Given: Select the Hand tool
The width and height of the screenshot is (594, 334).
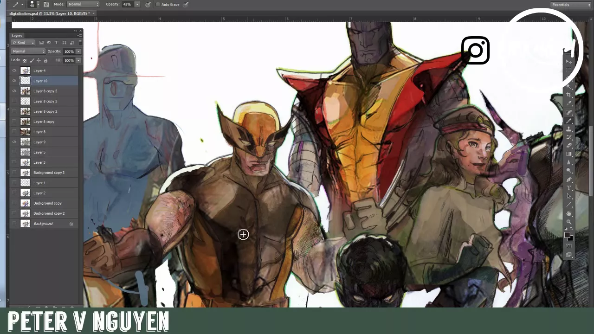Looking at the screenshot, I should [x=569, y=213].
